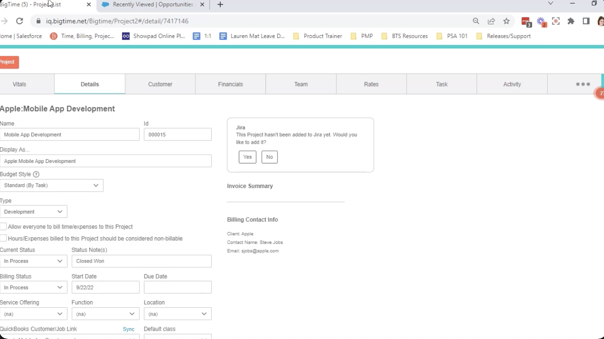Click No in the Jira prompt
Viewport: 604px width, 339px height.
[x=270, y=157]
